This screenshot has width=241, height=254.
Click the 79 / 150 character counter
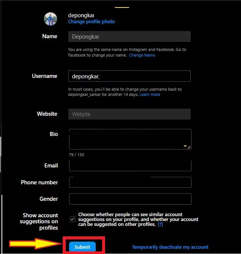tap(76, 155)
